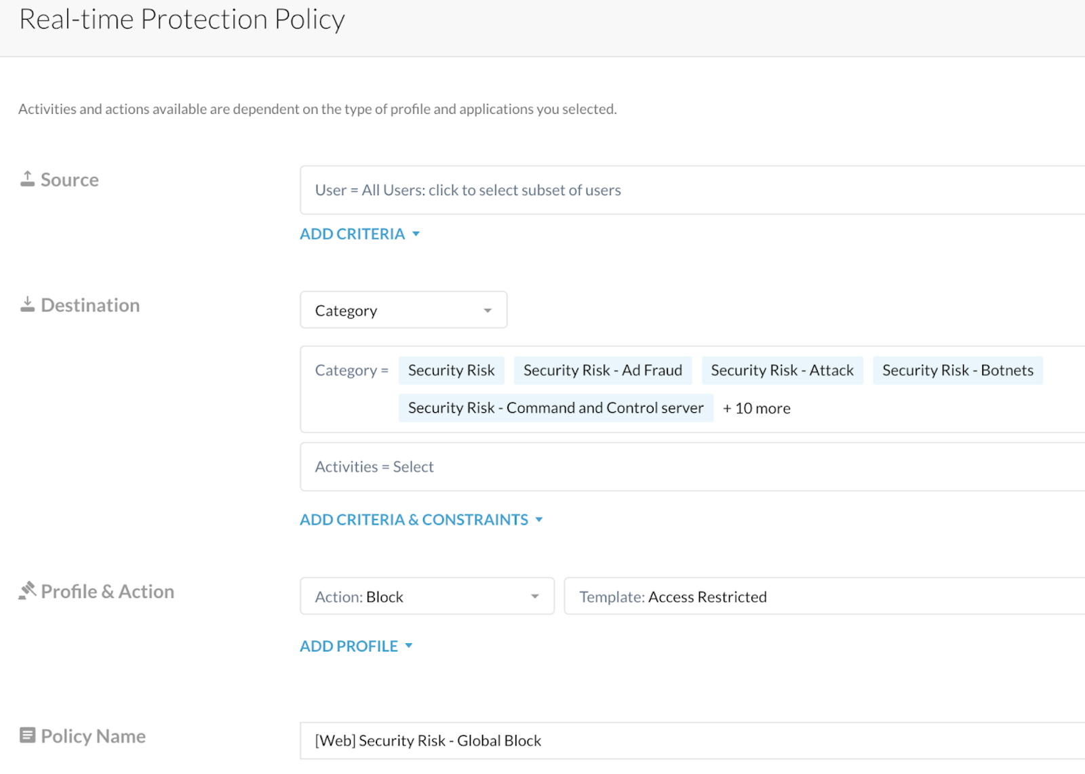Click the User = All Users field
The width and height of the screenshot is (1085, 774).
coord(692,190)
